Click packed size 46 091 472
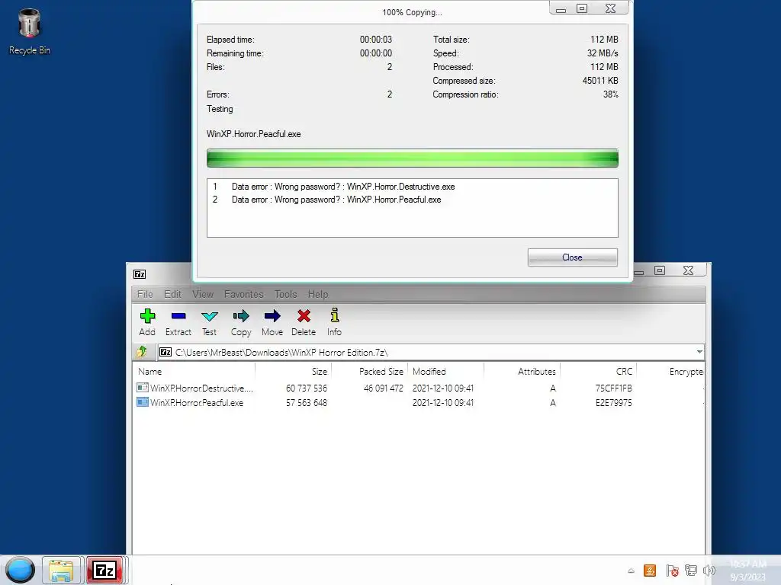 (383, 388)
